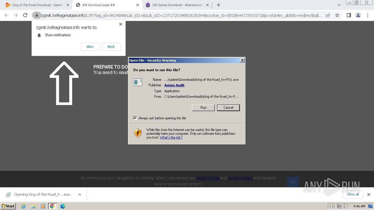Close the downloads bar
Screen dimensions: 374x210
[x=369, y=195]
